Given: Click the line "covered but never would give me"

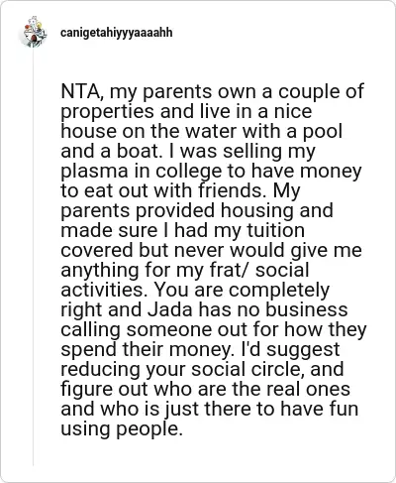Looking at the screenshot, I should click(211, 250).
